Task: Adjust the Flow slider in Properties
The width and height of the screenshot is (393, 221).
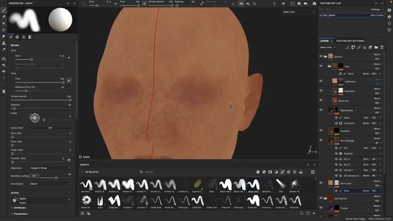Action: (39, 82)
